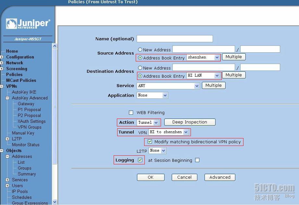Open the HZ LAN destination dropdown
This screenshot has width=299, height=205.
[x=203, y=76]
